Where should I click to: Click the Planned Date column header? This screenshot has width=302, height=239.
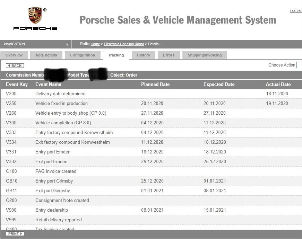(155, 84)
